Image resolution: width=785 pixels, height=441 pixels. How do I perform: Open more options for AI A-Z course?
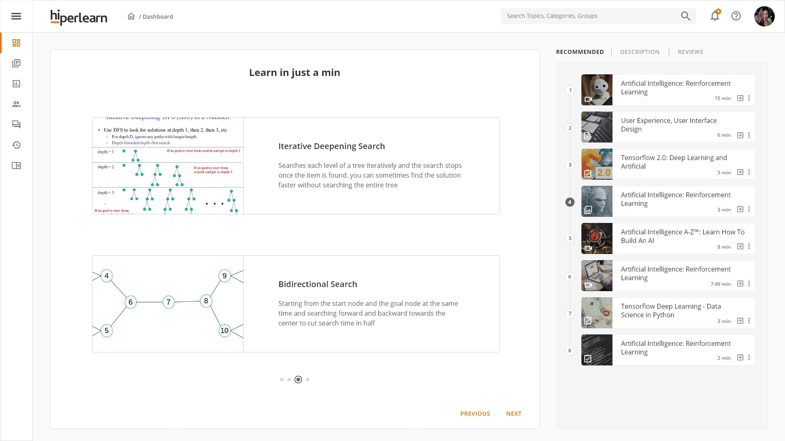[x=749, y=247]
